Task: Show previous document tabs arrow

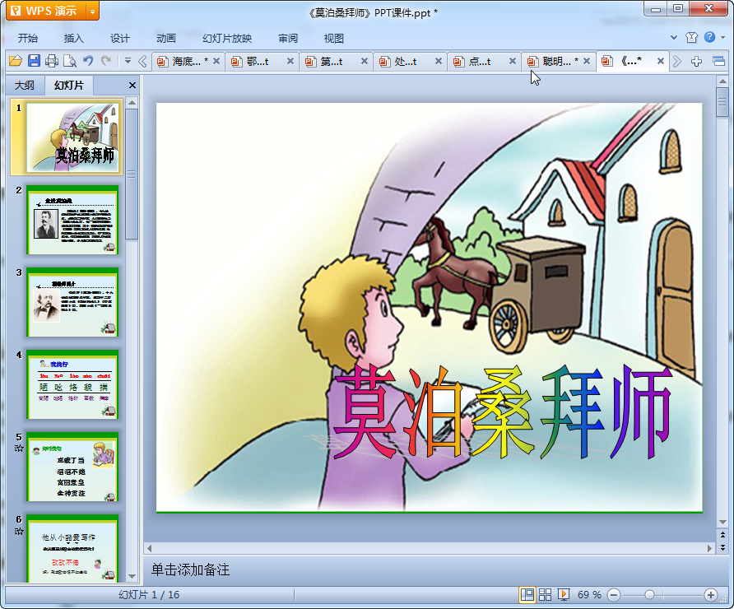Action: [143, 62]
